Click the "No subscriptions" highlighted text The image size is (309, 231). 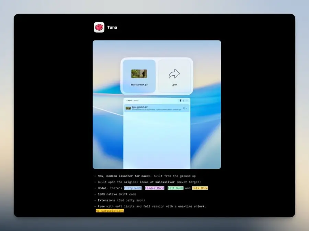tap(110, 211)
